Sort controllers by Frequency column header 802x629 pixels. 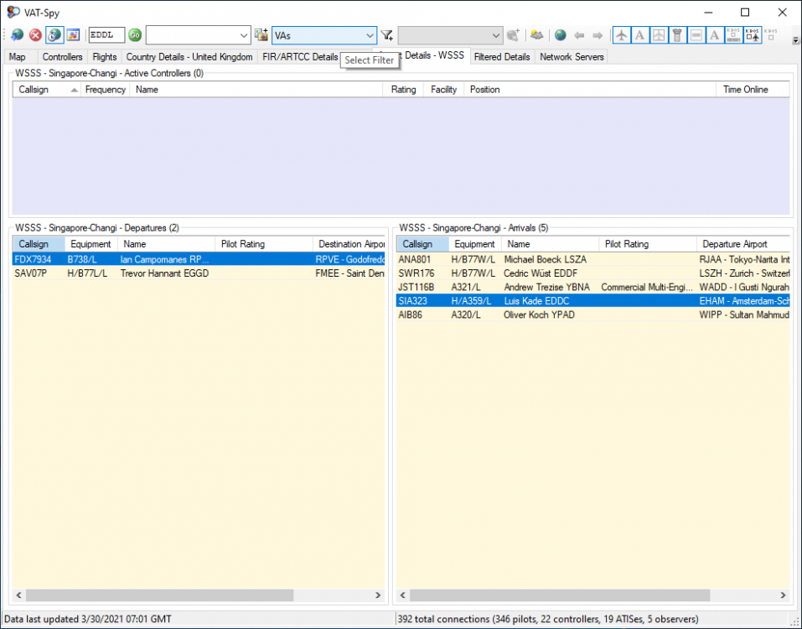pyautogui.click(x=105, y=90)
